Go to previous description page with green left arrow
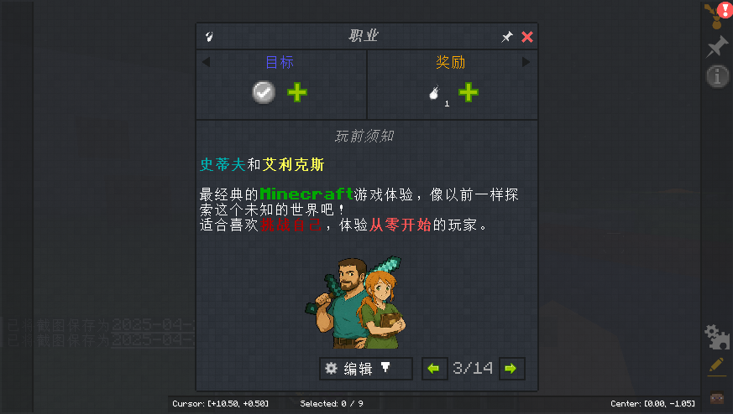This screenshot has height=414, width=733. coord(434,369)
